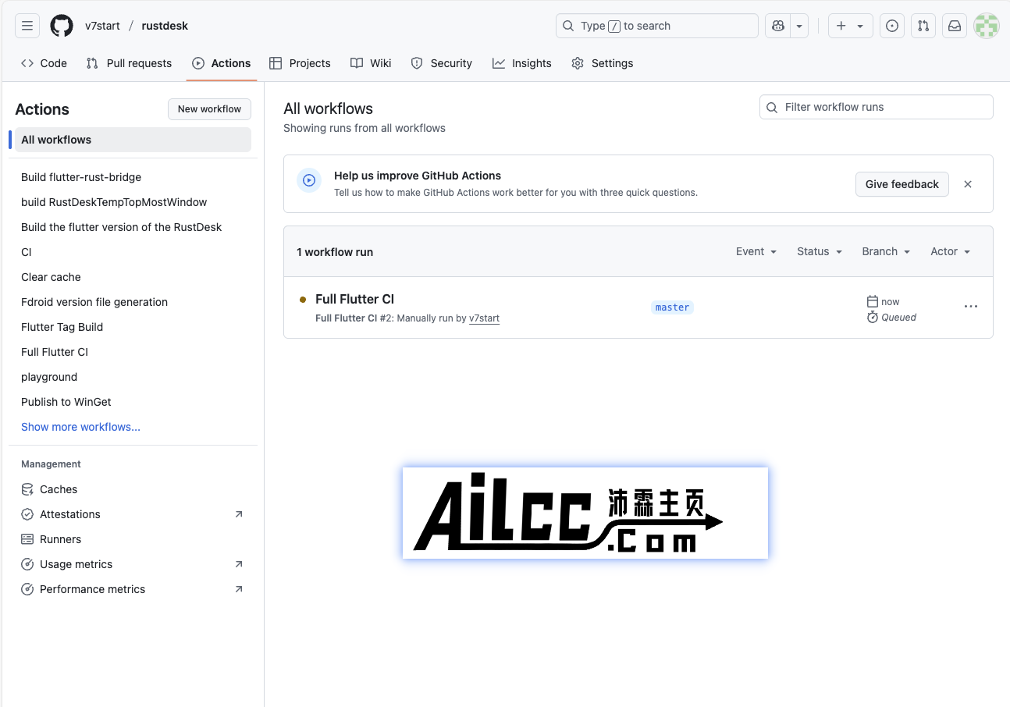Image resolution: width=1010 pixels, height=707 pixels.
Task: Open the v7start owner link
Action: (x=102, y=26)
